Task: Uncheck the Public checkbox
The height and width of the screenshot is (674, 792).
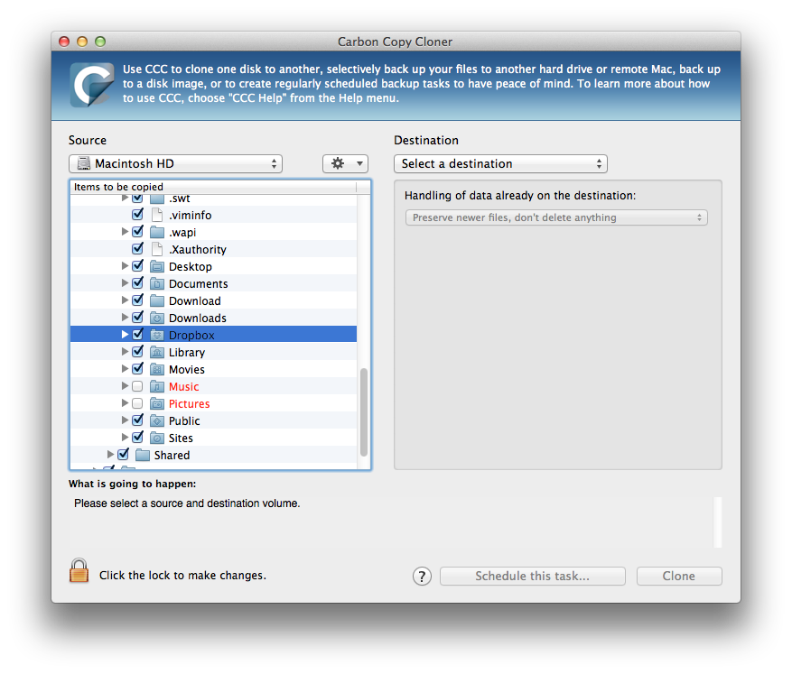Action: click(x=137, y=420)
